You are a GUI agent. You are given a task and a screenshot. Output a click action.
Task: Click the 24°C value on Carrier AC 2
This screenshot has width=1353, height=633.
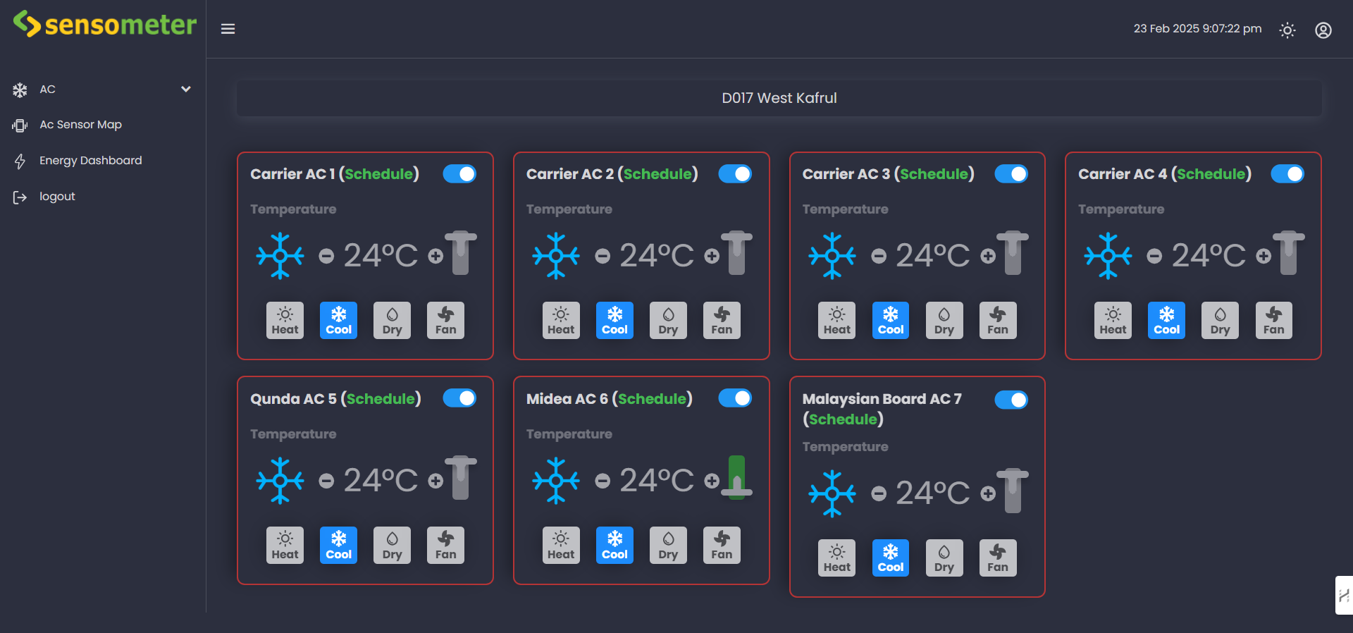point(657,255)
